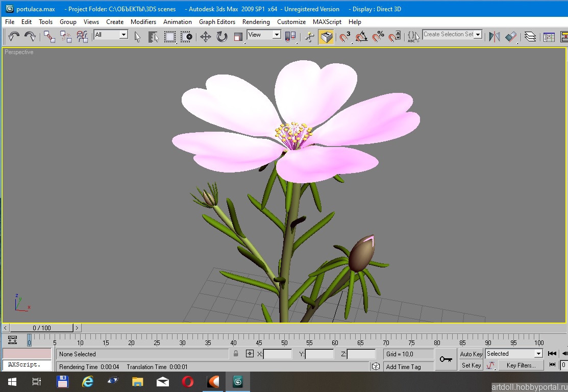Click the Select and Link icon
The image size is (568, 392).
pyautogui.click(x=49, y=37)
